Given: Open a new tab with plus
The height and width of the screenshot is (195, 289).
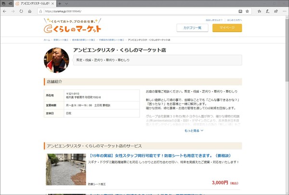Looking at the screenshot, I should pyautogui.click(x=60, y=3).
